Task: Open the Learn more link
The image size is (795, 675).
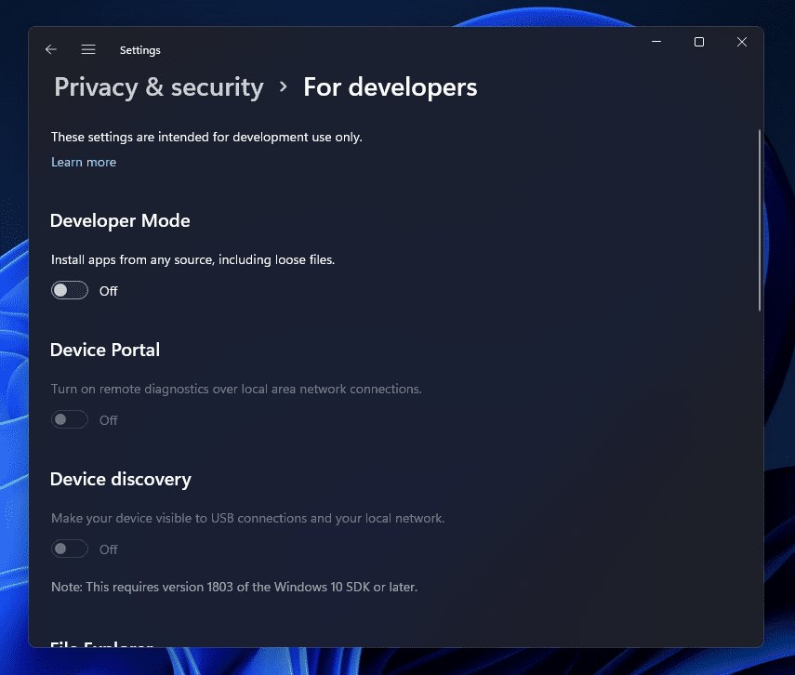Action: click(x=84, y=162)
